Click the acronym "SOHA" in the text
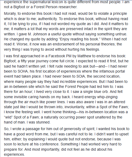Screen dimensions: 132x157 (x=23, y=71)
